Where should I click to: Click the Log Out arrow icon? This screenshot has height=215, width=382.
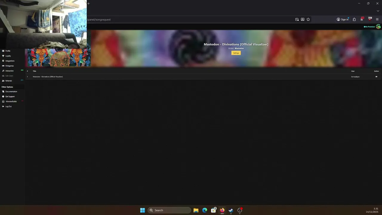pyautogui.click(x=3, y=106)
